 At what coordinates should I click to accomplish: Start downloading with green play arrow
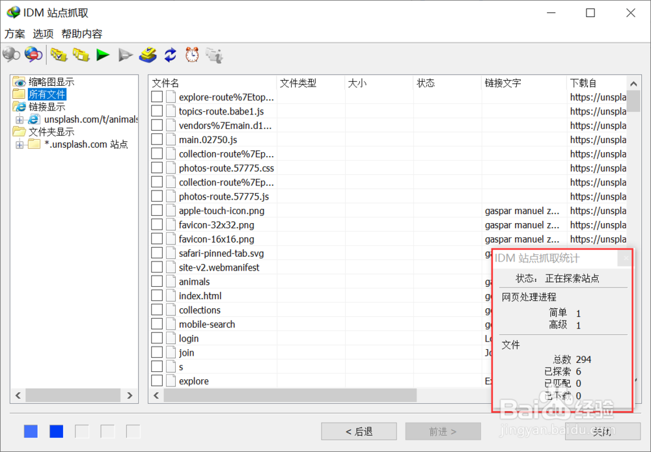tap(103, 55)
